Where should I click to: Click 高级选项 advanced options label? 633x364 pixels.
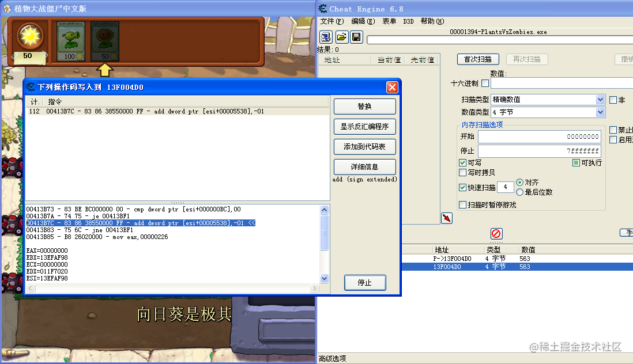[x=332, y=358]
